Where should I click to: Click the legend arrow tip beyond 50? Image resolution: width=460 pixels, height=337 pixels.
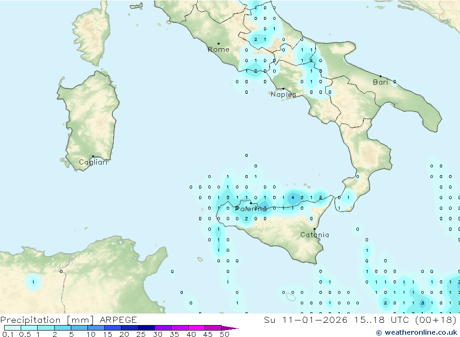230,328
